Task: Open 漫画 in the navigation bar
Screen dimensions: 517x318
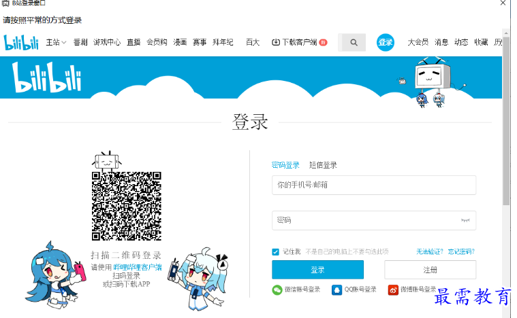Action: point(180,42)
